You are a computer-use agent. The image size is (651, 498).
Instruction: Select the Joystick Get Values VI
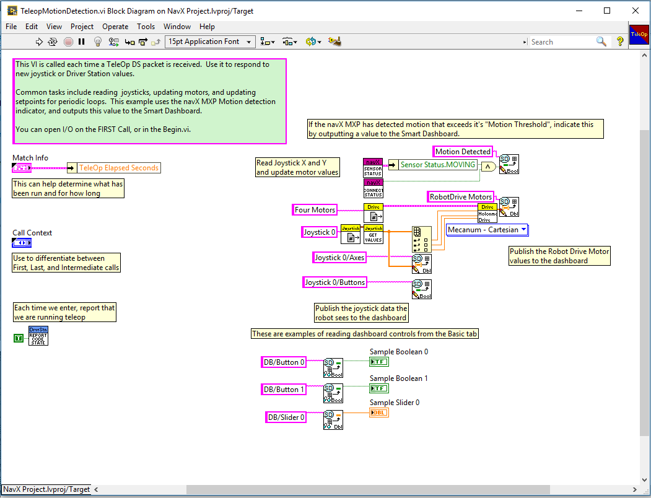point(374,234)
